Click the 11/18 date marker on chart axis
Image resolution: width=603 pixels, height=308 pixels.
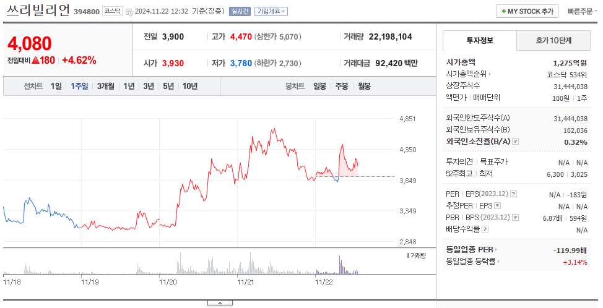coord(12,282)
